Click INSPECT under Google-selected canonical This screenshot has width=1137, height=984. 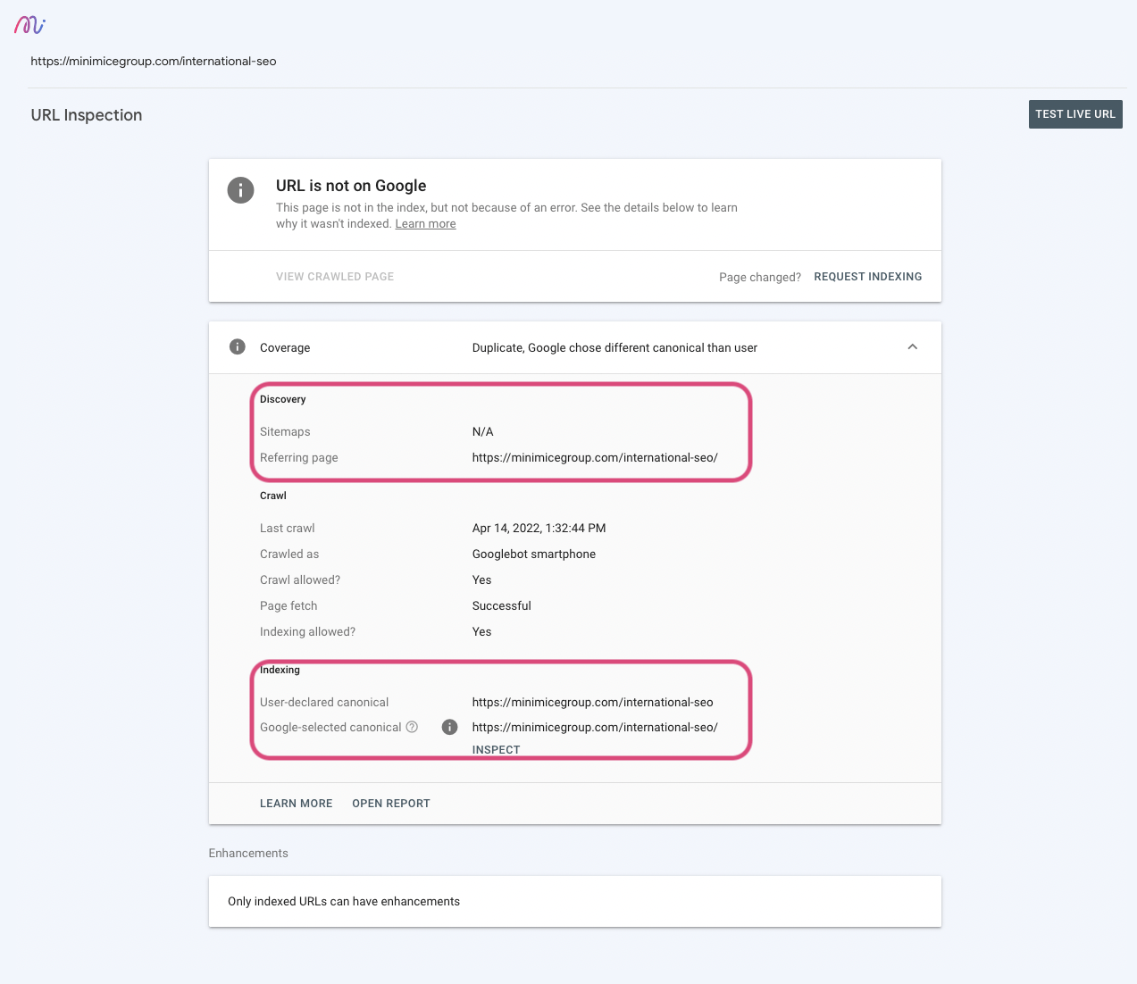pyautogui.click(x=496, y=749)
